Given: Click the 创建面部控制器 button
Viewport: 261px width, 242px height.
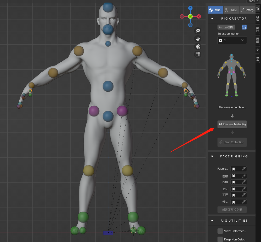Looking at the screenshot, I should pos(232,210).
